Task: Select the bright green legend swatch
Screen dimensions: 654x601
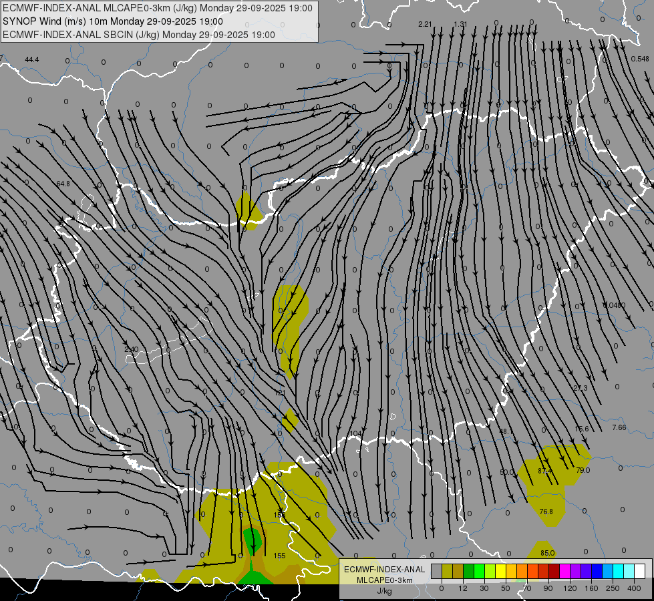Action: pos(479,571)
